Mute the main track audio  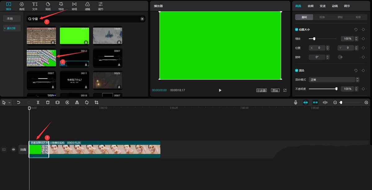pos(13,150)
